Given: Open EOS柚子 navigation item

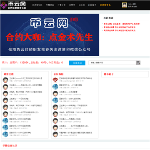Looking at the screenshot, I should coord(92,5).
